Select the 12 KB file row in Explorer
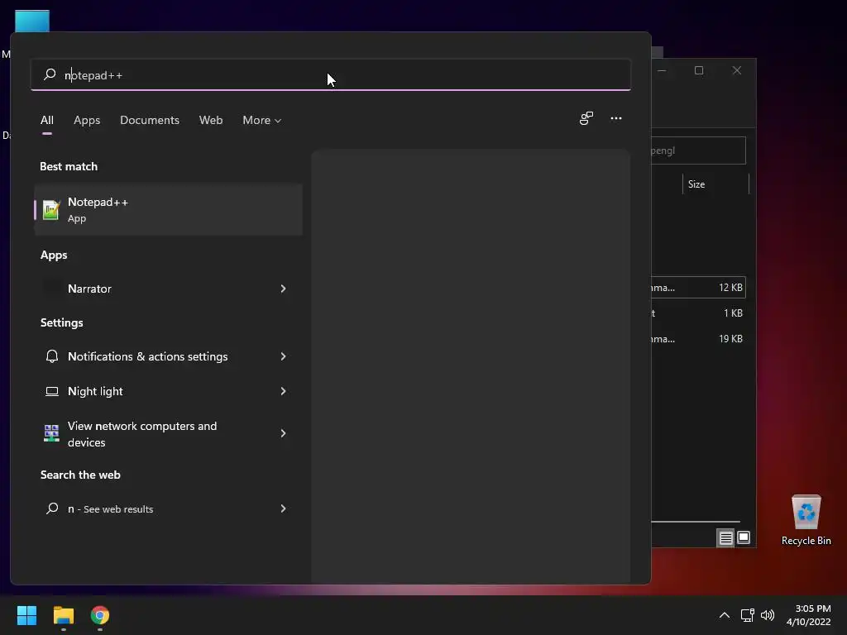The width and height of the screenshot is (847, 635). (x=698, y=287)
